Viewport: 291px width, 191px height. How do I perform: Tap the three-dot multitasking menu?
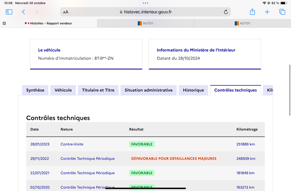(145, 3)
